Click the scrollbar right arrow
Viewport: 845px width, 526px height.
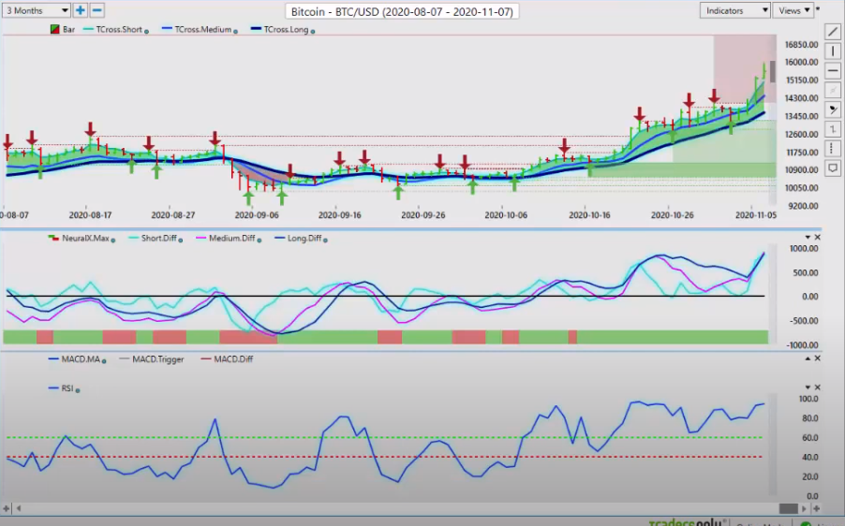[804, 508]
